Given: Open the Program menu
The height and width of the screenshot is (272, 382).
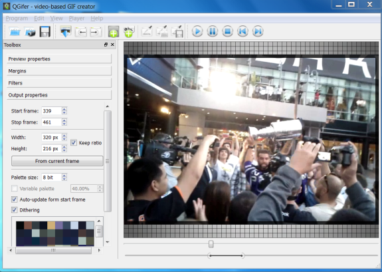Looking at the screenshot, I should (x=17, y=19).
